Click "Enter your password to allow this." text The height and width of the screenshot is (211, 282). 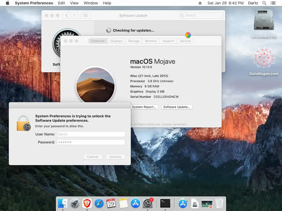point(59,126)
